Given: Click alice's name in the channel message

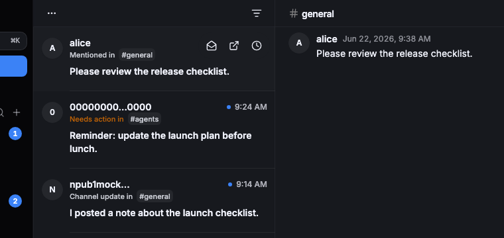Looking at the screenshot, I should tap(326, 39).
